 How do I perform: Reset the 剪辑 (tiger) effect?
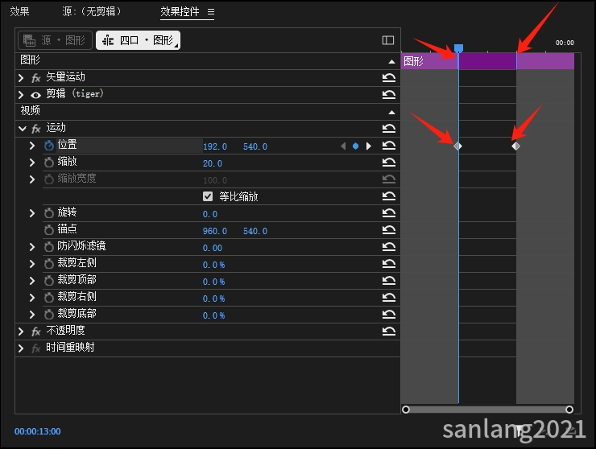389,94
